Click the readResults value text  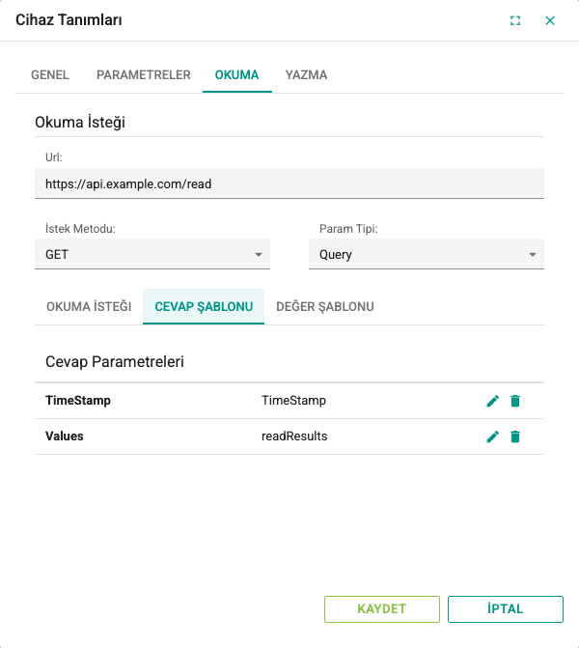coord(294,436)
